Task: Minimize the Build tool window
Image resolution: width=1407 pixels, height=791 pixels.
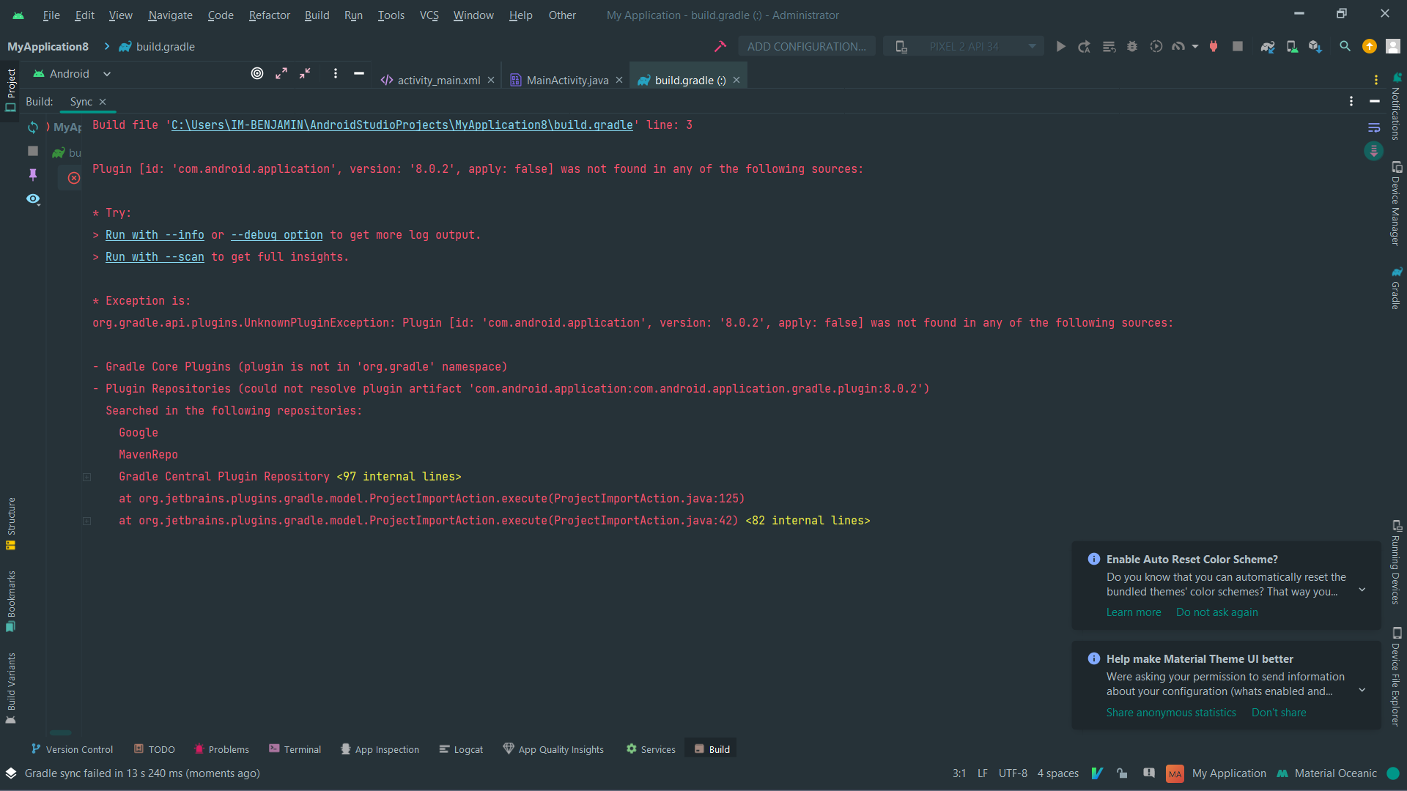Action: tap(1375, 101)
